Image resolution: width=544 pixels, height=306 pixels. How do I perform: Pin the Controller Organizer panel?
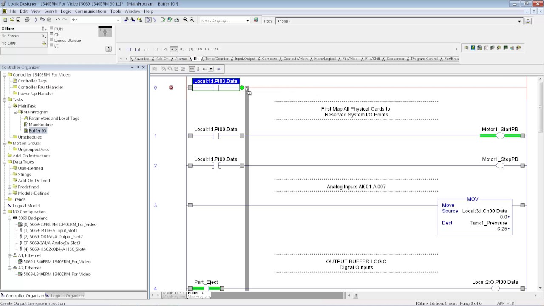pyautogui.click(x=138, y=67)
